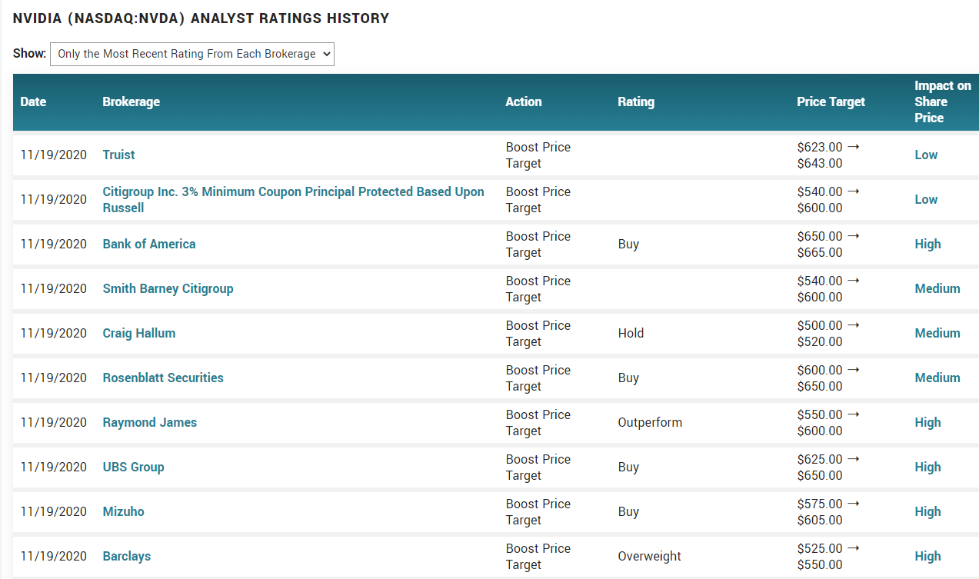Image resolution: width=979 pixels, height=579 pixels.
Task: Click Low impact in the Citigroup Inc. row
Action: click(x=926, y=199)
